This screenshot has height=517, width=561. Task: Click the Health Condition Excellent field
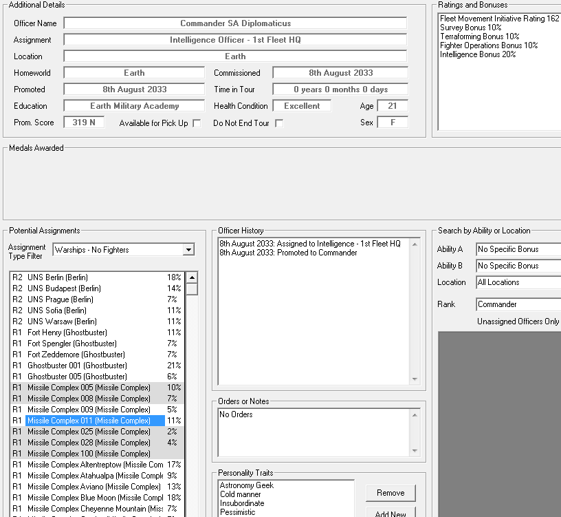point(302,106)
